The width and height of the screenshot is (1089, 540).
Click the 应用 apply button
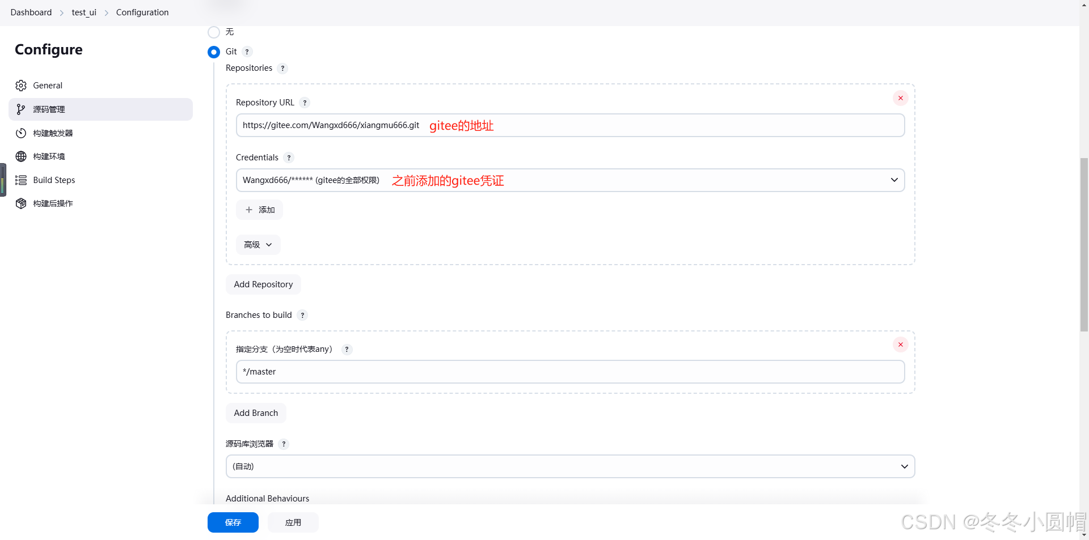click(293, 522)
